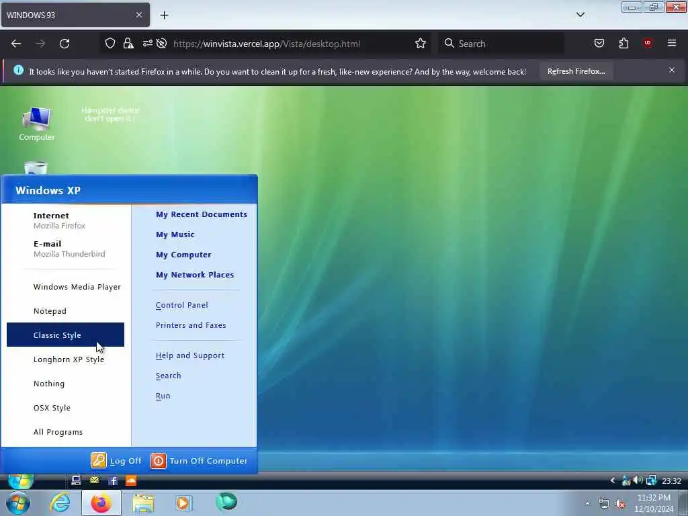This screenshot has height=516, width=688.
Task: Close the WINDOWS 93 tab
Action: point(139,15)
